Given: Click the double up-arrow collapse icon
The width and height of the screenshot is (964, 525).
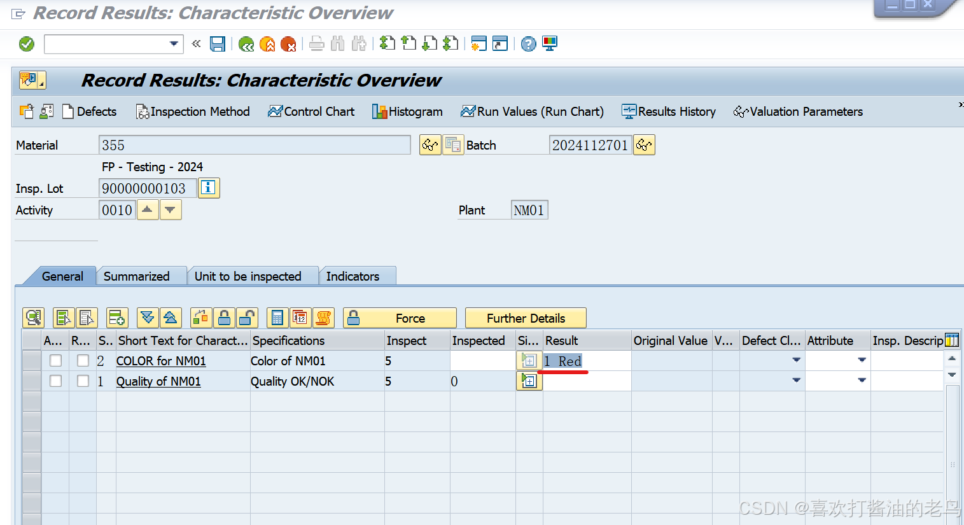Looking at the screenshot, I should coord(171,318).
